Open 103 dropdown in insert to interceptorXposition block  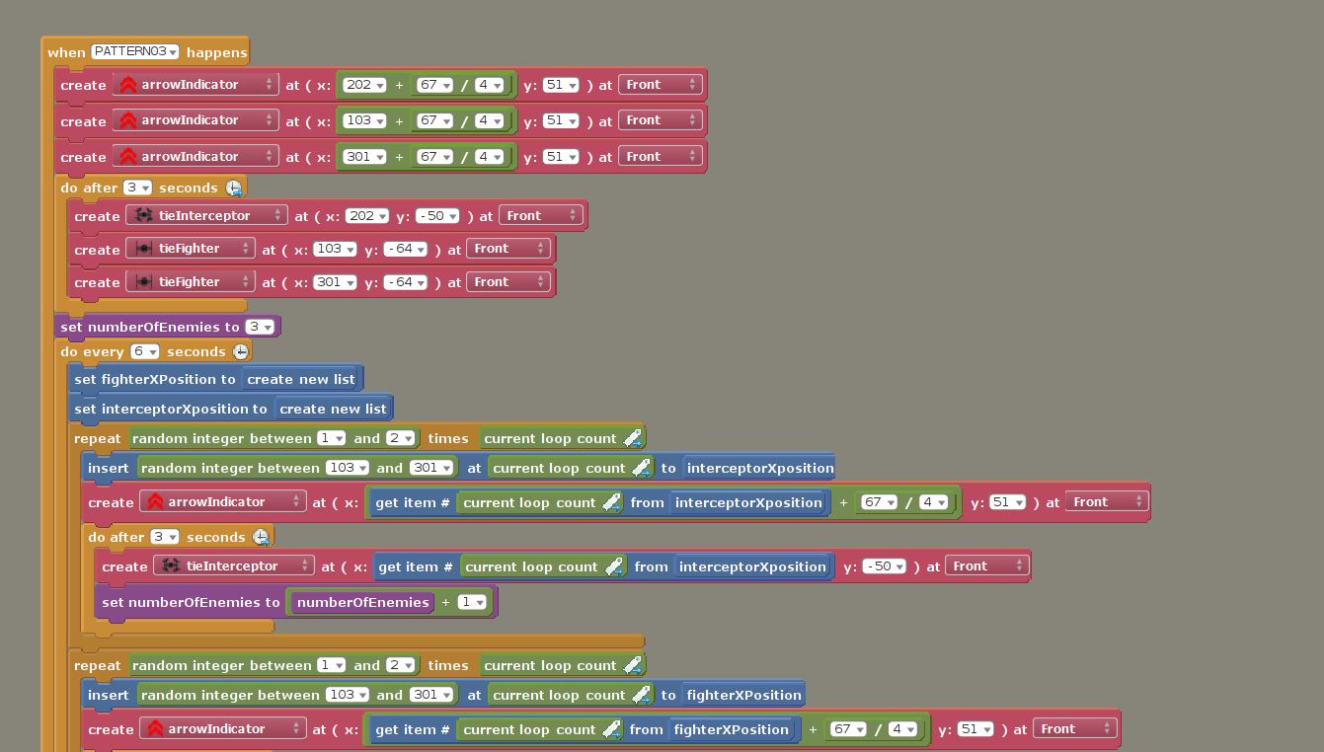[x=347, y=468]
